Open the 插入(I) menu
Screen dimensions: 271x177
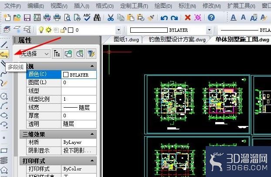[x=81, y=6]
